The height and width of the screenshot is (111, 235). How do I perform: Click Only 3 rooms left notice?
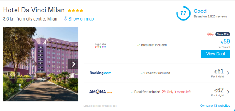coord(179,92)
